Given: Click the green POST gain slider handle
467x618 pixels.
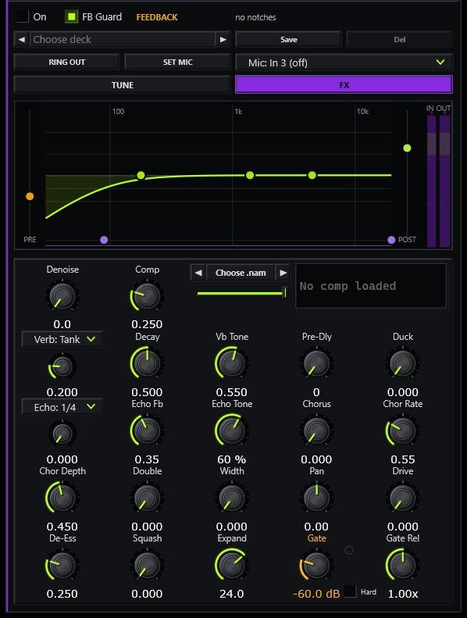Looking at the screenshot, I should coord(407,148).
